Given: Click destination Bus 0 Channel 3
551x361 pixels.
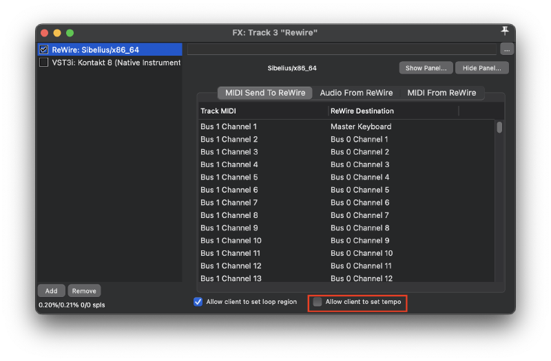Looking at the screenshot, I should tap(360, 164).
